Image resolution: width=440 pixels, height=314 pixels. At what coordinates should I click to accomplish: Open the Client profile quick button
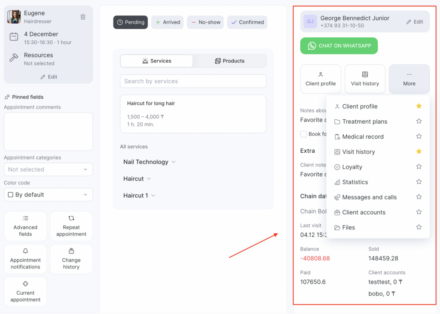click(321, 79)
